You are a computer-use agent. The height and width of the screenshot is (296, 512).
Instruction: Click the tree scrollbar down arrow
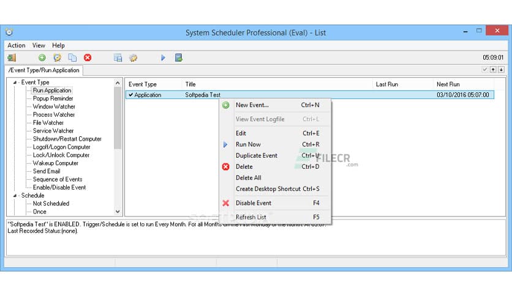[x=118, y=212]
